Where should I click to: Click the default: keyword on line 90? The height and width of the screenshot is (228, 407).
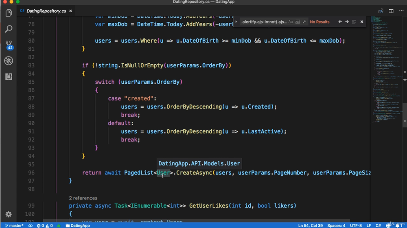121,123
